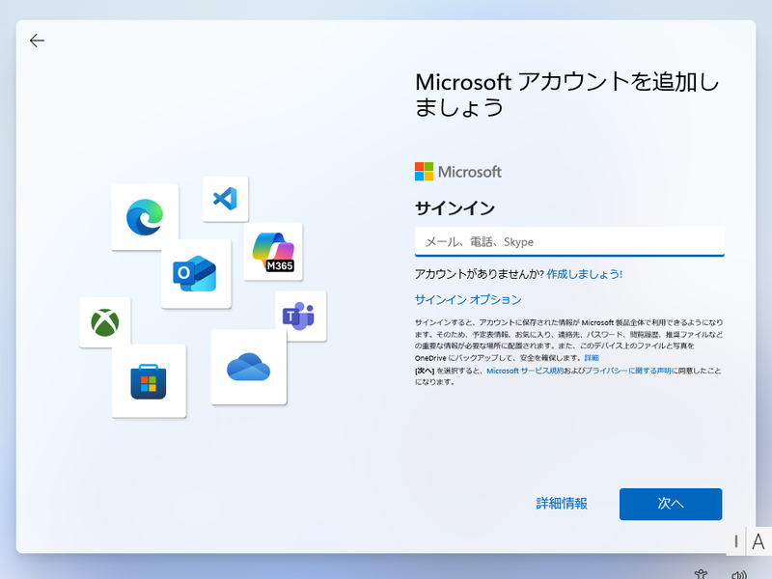
Task: Select the Visual Studio Code icon
Action: pos(225,200)
